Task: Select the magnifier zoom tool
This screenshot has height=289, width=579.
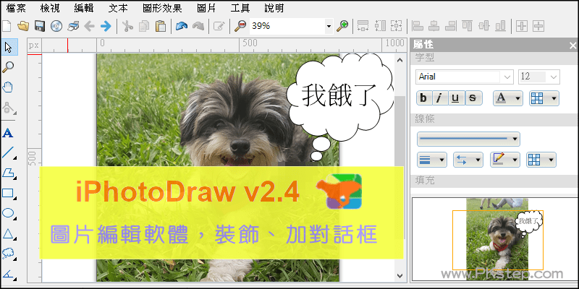Action: click(x=8, y=67)
